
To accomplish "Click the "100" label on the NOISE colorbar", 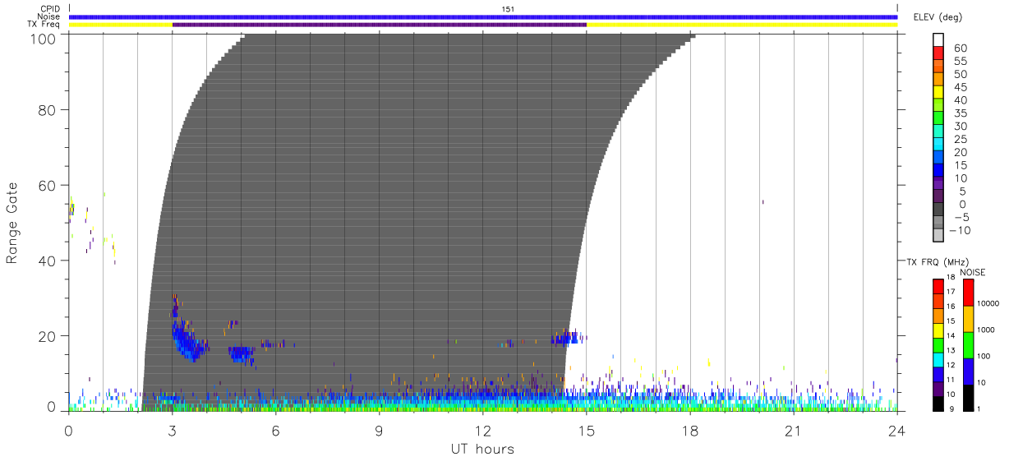I will 984,356.
